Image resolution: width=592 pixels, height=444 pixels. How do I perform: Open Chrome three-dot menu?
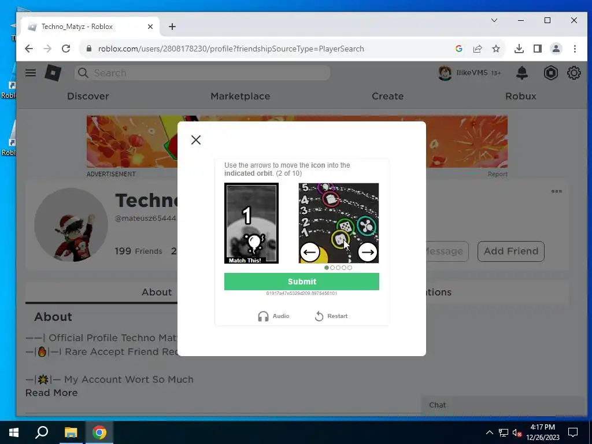click(x=575, y=49)
